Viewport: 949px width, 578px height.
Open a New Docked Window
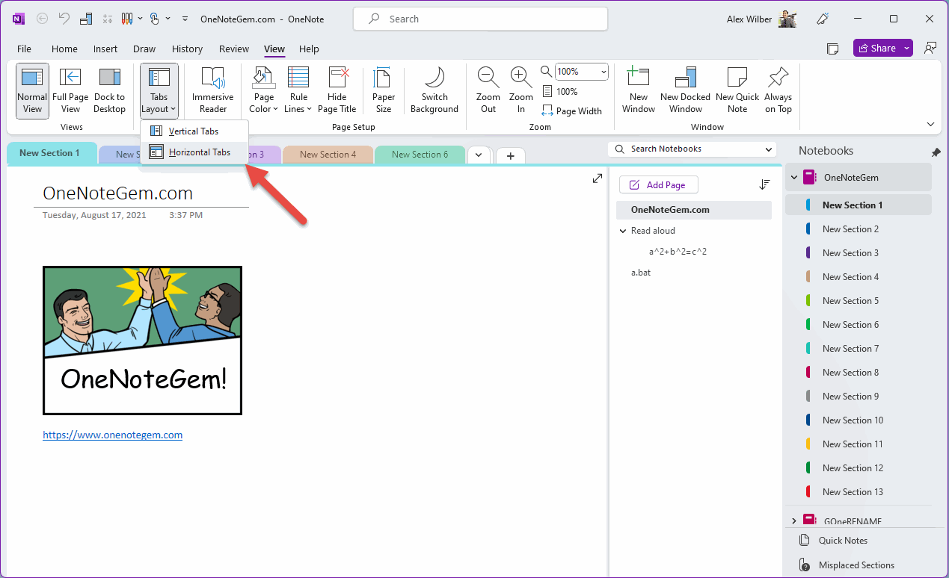click(x=685, y=90)
